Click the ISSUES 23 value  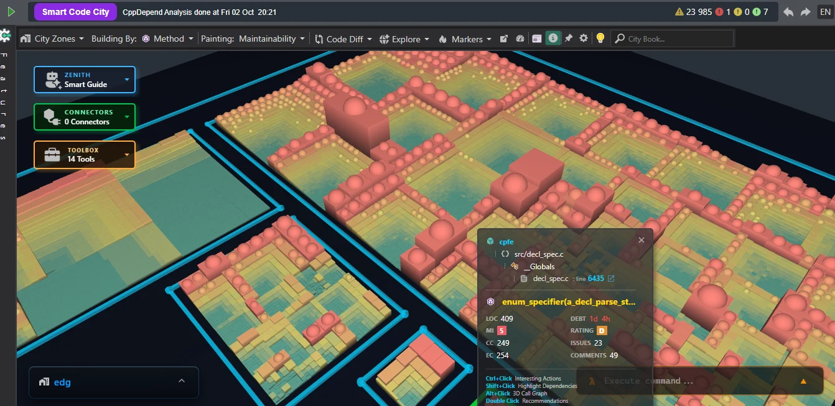pos(598,343)
